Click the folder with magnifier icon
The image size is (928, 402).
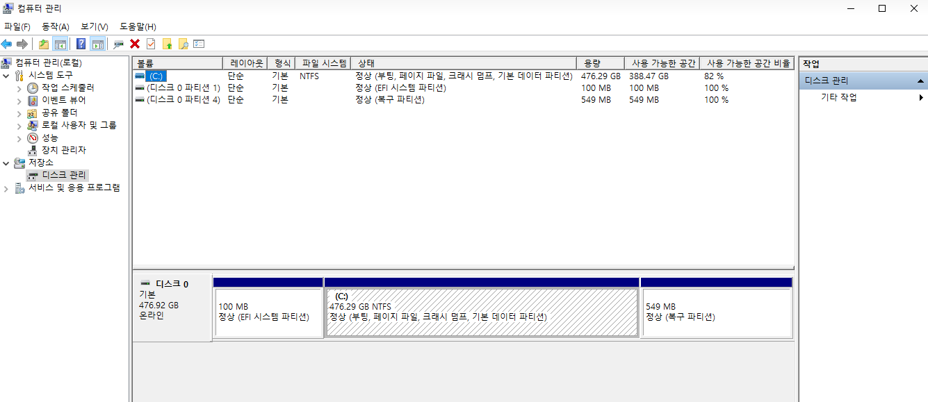pyautogui.click(x=184, y=44)
